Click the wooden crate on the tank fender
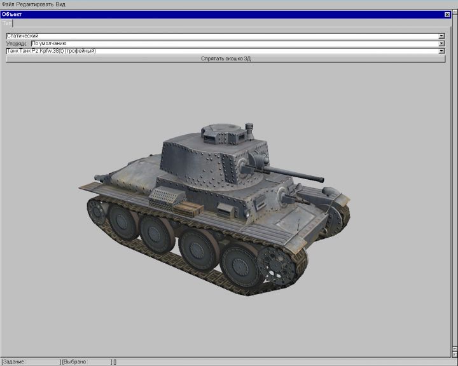The width and height of the screenshot is (458, 366). (x=188, y=208)
